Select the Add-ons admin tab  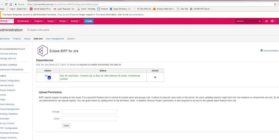click(x=38, y=39)
